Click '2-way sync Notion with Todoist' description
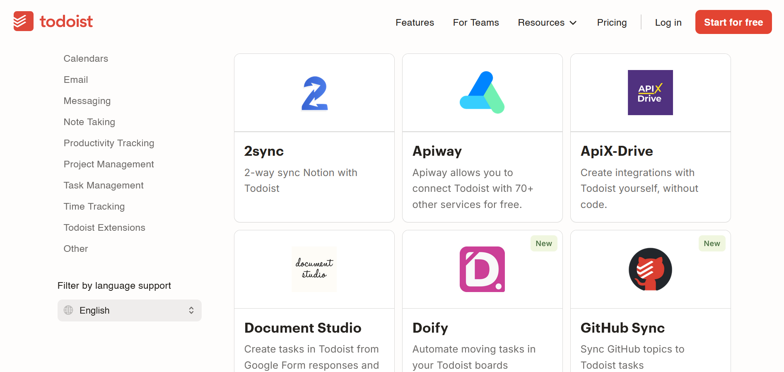This screenshot has height=372, width=784. click(x=301, y=181)
